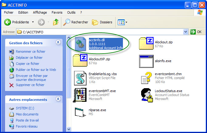
Task: Click the Poste de travail computer icon
Action: [12, 120]
